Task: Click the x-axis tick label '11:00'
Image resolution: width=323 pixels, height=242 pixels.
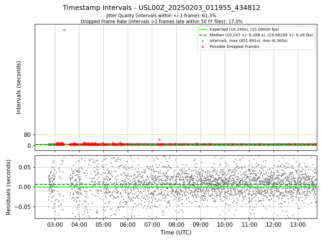Action: (249, 225)
